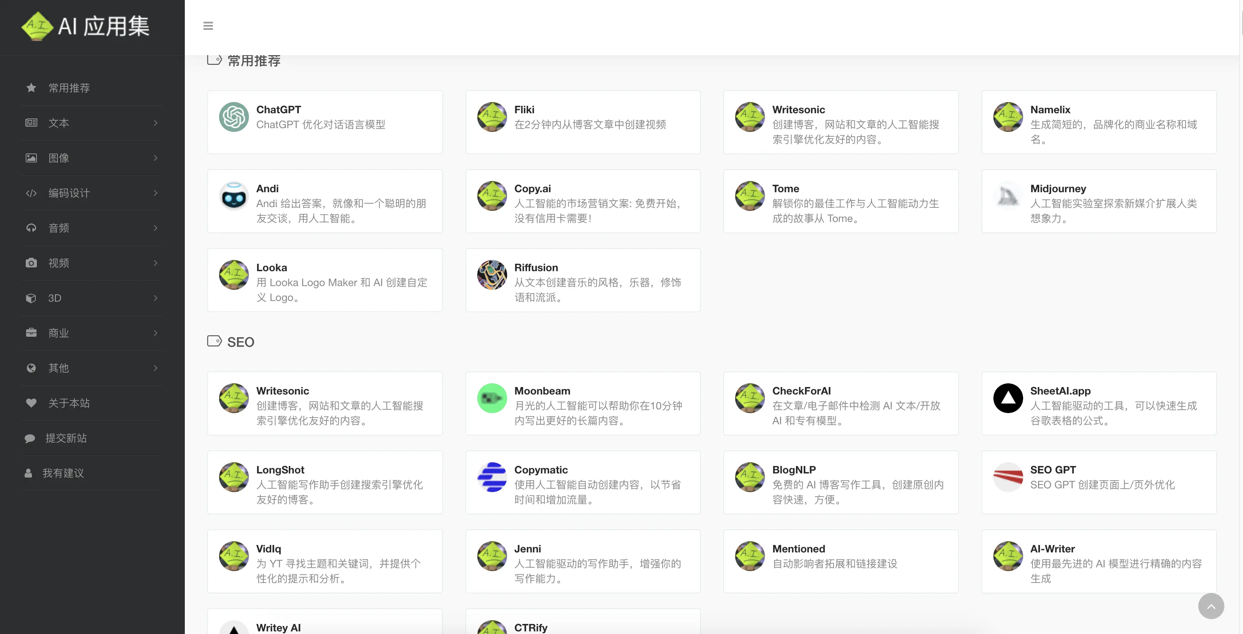Click the Andi robot icon
The image size is (1243, 634).
tap(234, 196)
